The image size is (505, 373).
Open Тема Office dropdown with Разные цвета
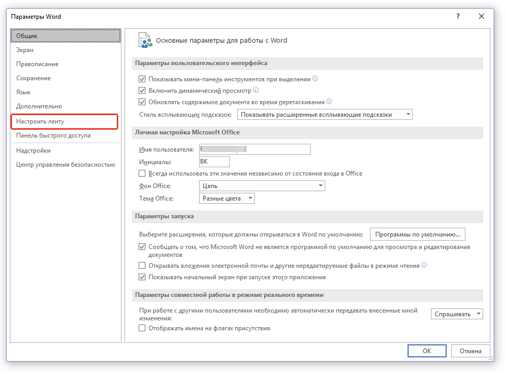227,198
